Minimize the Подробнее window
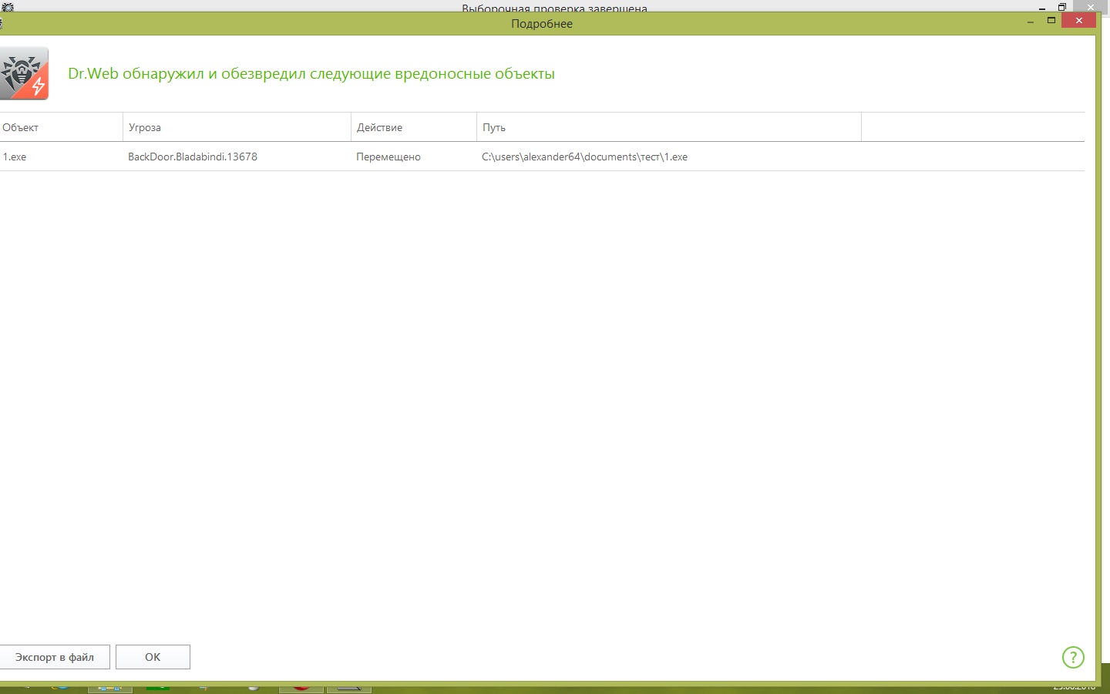 (x=1030, y=22)
